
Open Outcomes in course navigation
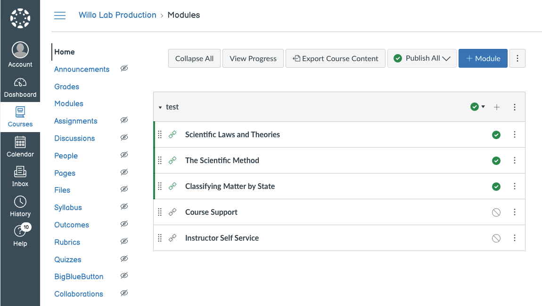[x=72, y=225]
